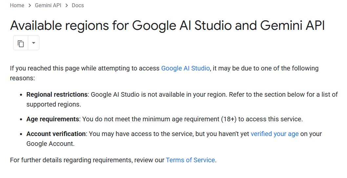Click the 'Available regions' page heading

pyautogui.click(x=167, y=25)
